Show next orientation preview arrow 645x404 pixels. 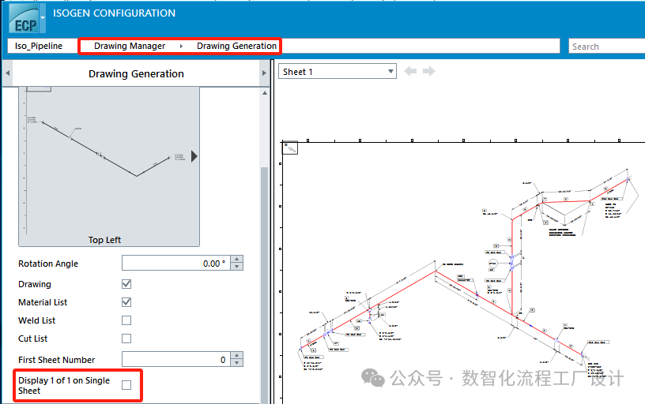(194, 156)
